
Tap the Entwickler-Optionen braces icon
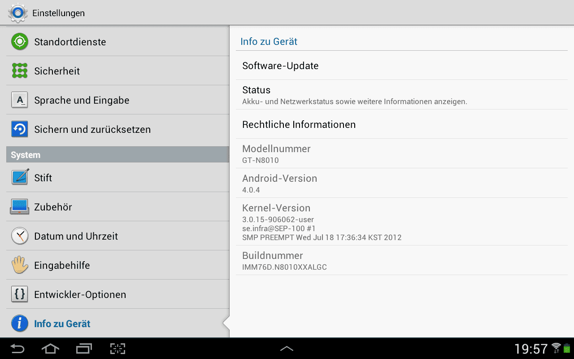click(x=19, y=294)
